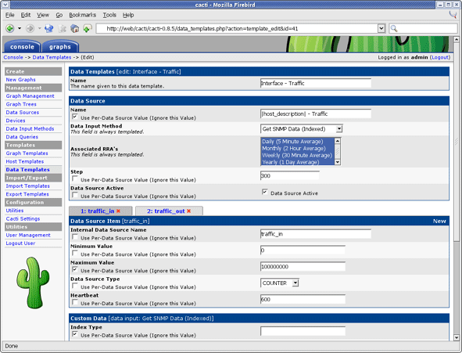Image resolution: width=462 pixels, height=353 pixels.
Task: Open the Data Input Method dropdown
Action: [339, 129]
